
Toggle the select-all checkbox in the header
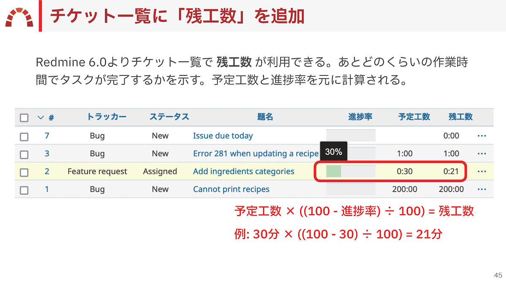pyautogui.click(x=24, y=117)
